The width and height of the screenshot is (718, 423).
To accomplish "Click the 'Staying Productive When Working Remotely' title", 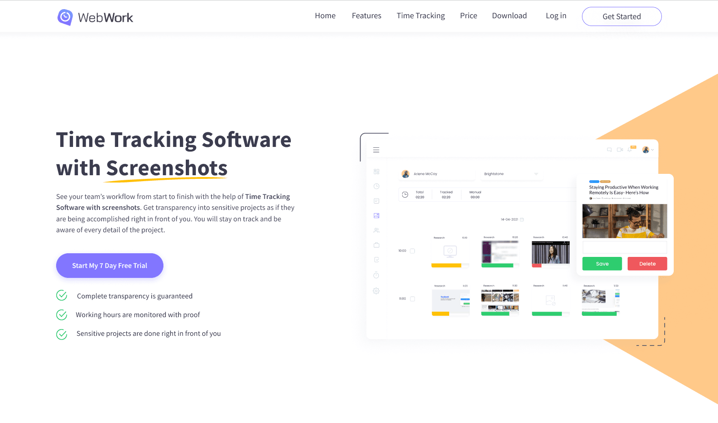I will click(624, 190).
